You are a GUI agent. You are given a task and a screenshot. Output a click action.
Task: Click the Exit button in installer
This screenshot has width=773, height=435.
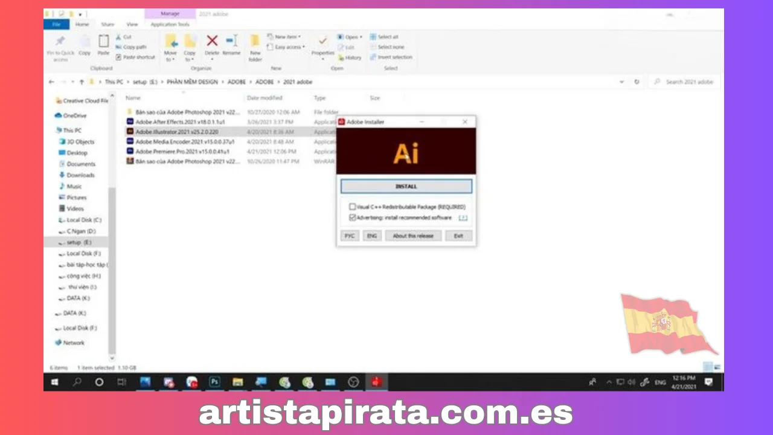point(458,236)
